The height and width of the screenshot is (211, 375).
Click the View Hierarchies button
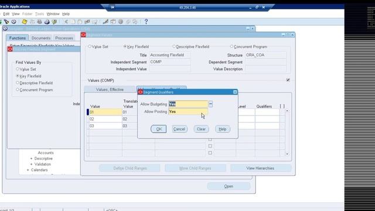tap(260, 168)
